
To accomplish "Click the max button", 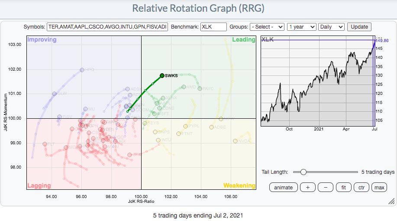I will point(379,188).
